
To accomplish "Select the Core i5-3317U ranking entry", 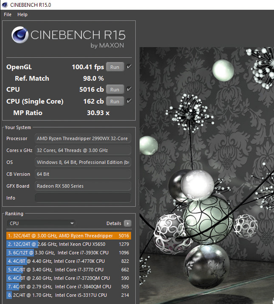I will [68, 295].
